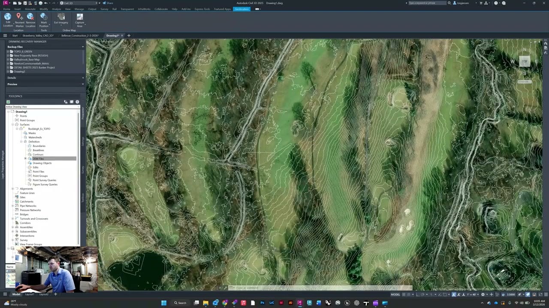The height and width of the screenshot is (308, 549).
Task: Click the Capture Area tool
Action: 80,20
